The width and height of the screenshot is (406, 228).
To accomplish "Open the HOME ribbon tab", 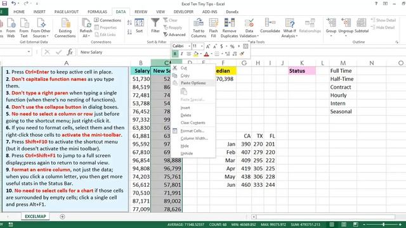I will 19,11.
